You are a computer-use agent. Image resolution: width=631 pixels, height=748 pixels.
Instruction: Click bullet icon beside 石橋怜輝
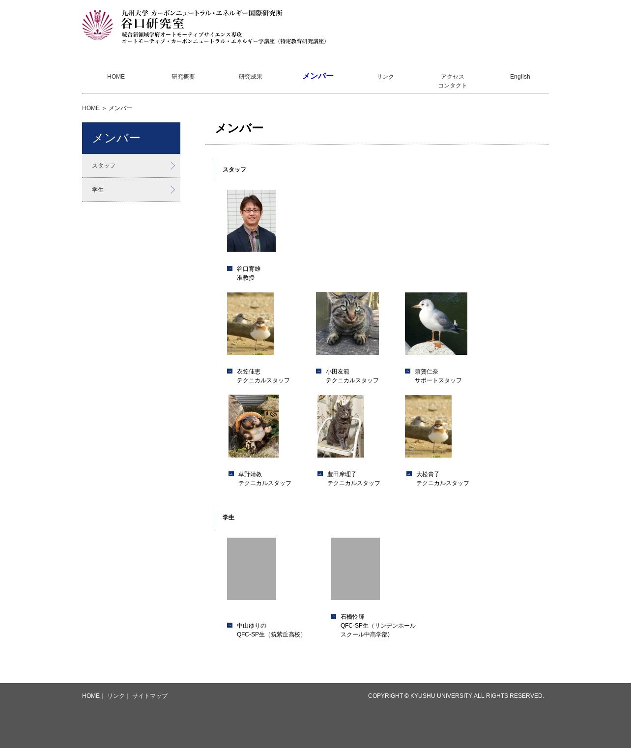point(333,616)
